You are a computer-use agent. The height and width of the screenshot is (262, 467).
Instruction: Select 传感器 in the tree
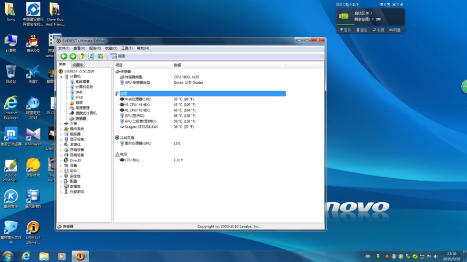[x=81, y=118]
